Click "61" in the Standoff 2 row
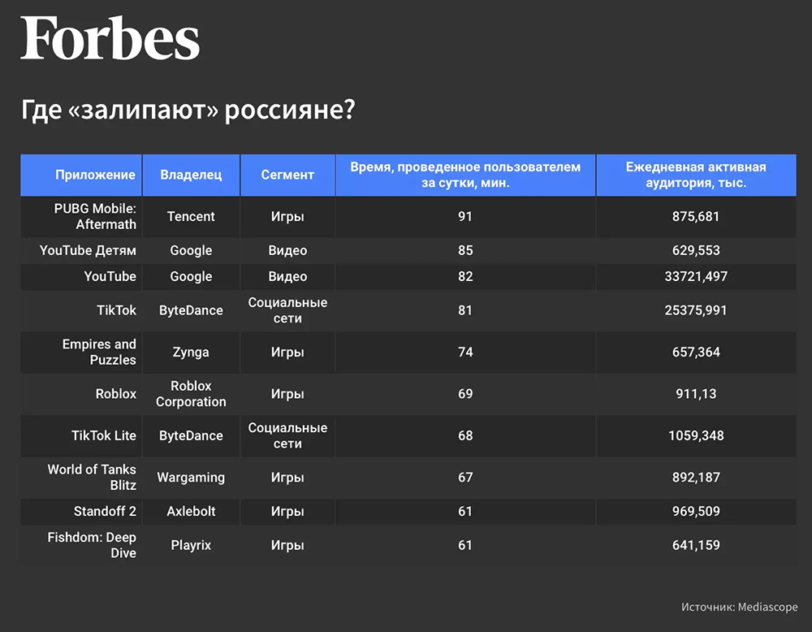Screen dimensions: 812x632 coord(465,511)
